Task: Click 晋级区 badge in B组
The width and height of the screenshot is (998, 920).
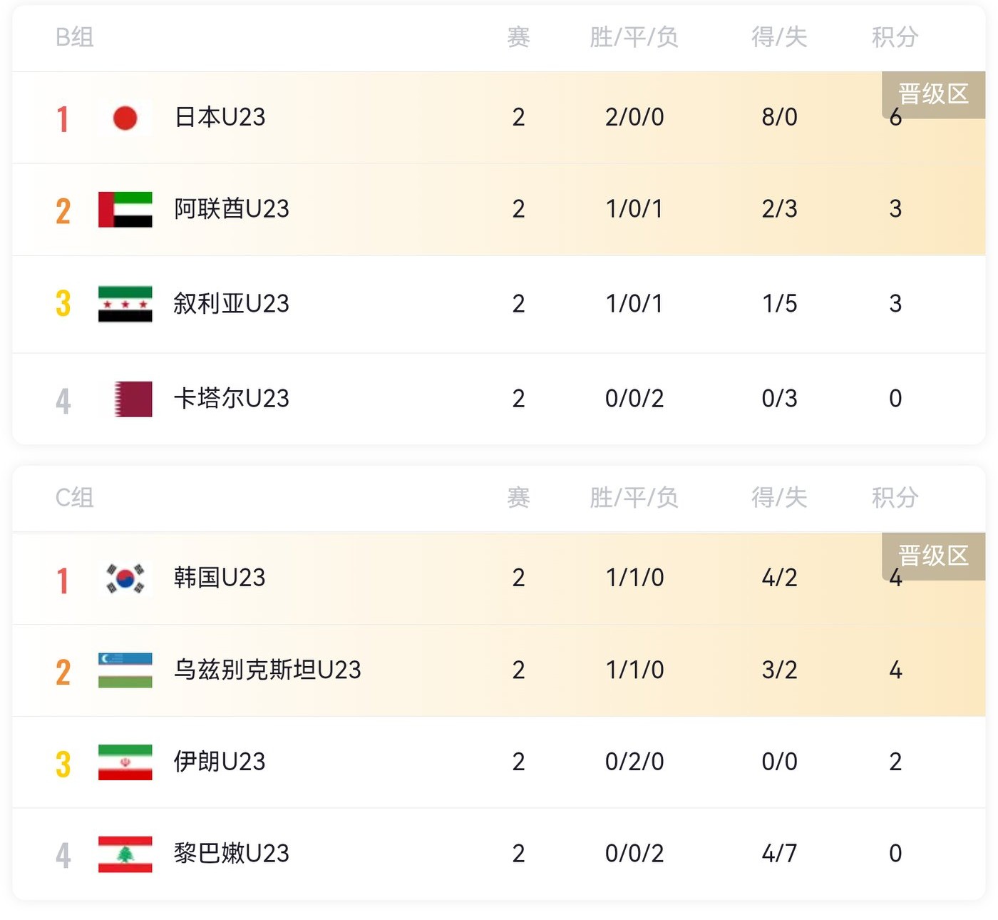Action: click(x=933, y=93)
